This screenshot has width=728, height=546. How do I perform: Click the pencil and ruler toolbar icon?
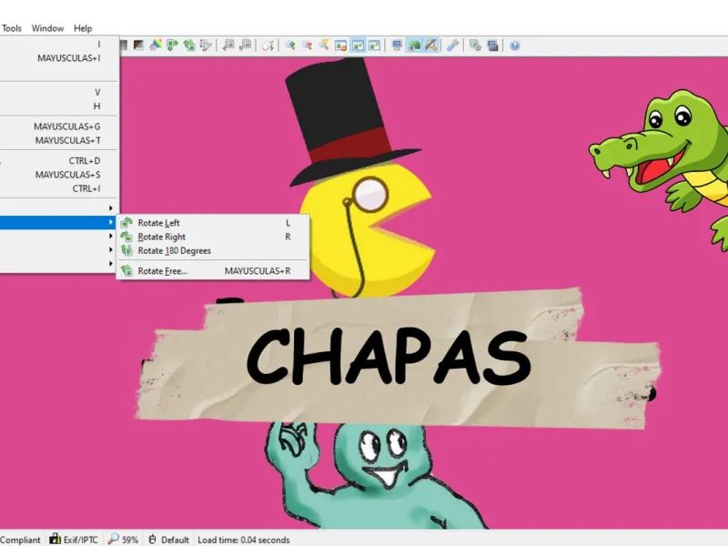431,45
